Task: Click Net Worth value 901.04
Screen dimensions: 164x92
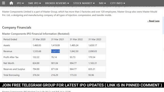Action: 55,63
